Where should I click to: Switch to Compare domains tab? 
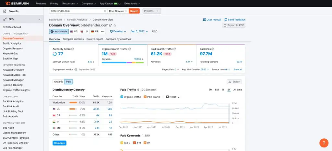(x=73, y=39)
